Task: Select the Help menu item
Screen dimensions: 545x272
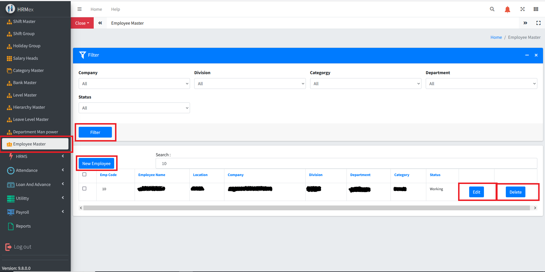Action: click(115, 9)
